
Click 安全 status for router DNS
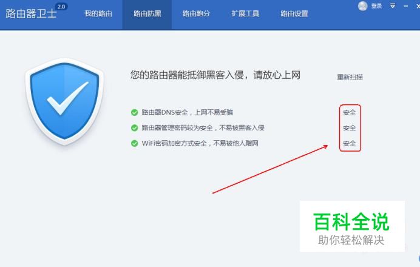pos(350,112)
